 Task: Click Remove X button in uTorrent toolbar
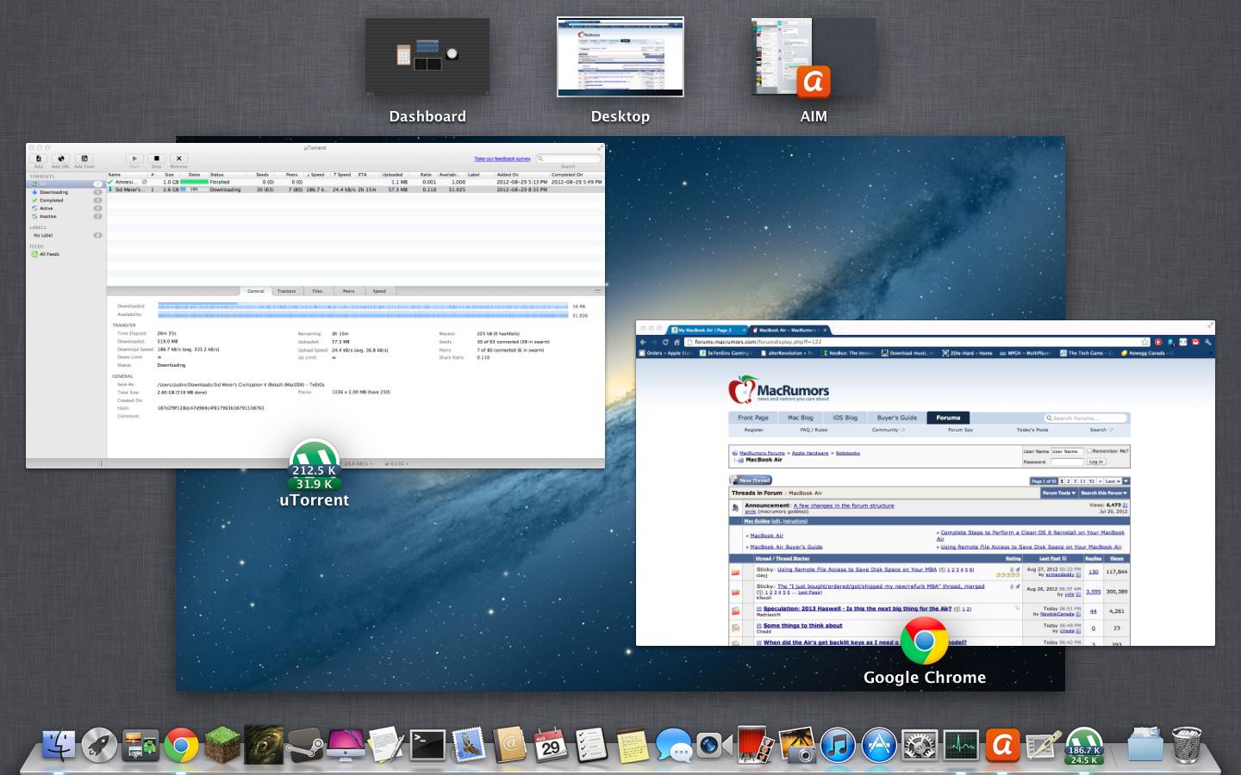coord(178,158)
